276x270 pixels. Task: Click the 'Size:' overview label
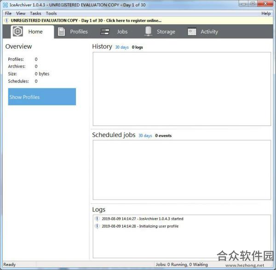pos(12,74)
